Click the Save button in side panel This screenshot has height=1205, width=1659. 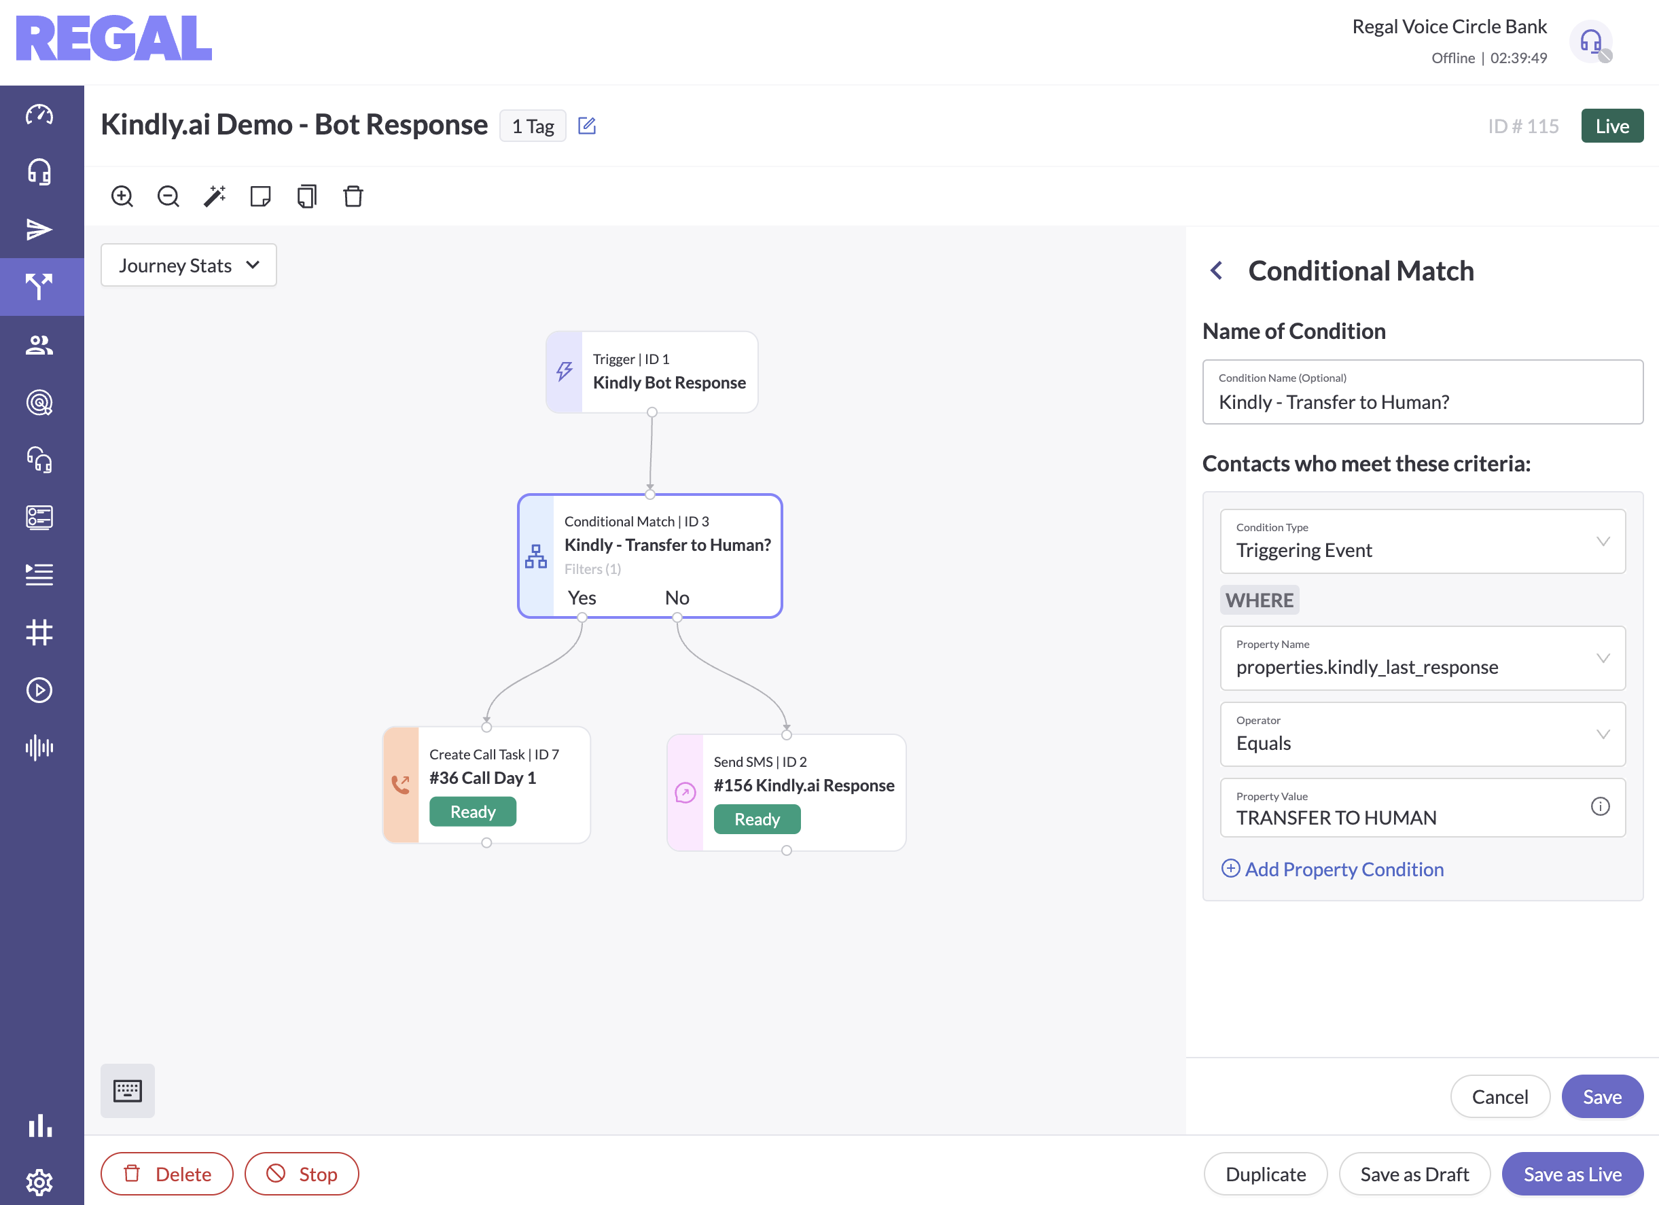(x=1602, y=1096)
